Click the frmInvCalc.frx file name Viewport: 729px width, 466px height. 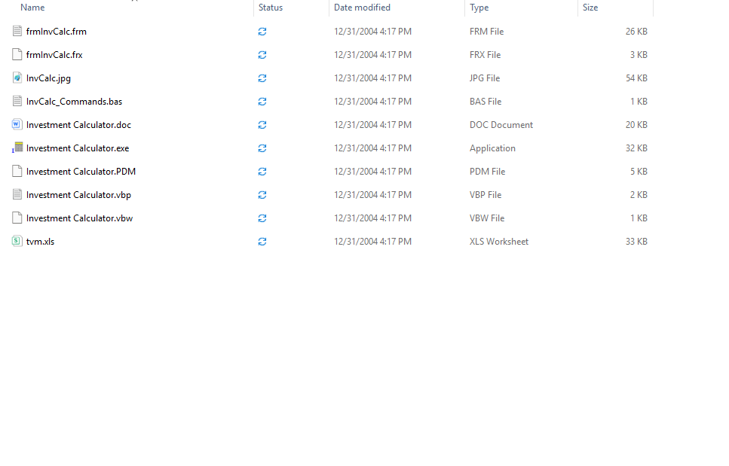point(54,55)
